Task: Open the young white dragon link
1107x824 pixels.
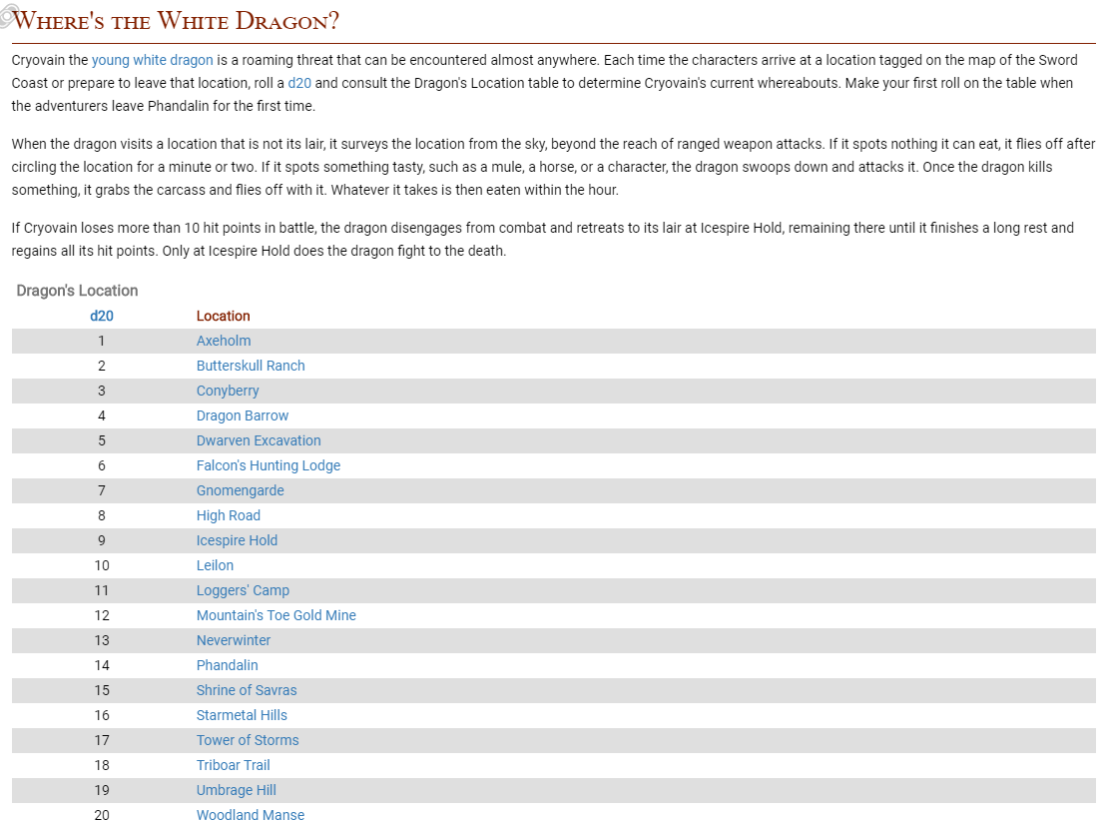Action: tap(152, 60)
